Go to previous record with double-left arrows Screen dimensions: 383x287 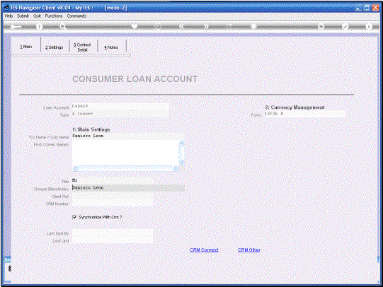pos(181,26)
